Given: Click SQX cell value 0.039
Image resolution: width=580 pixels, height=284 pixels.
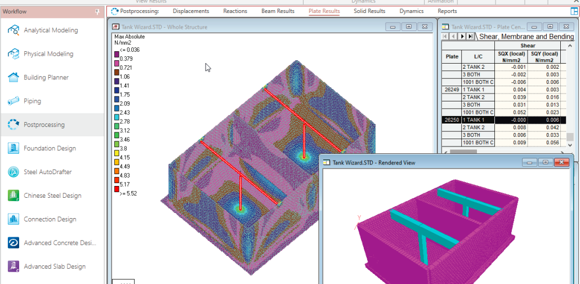Looking at the screenshot, I should point(511,97).
